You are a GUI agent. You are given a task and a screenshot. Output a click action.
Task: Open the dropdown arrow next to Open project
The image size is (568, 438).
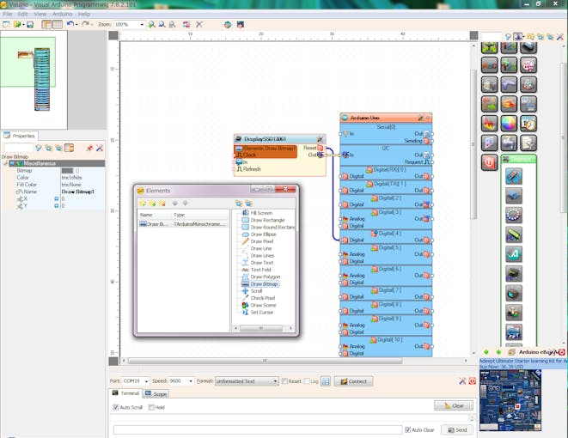(23, 25)
